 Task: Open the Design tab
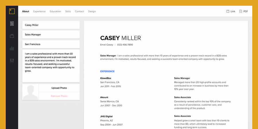click(x=92, y=11)
